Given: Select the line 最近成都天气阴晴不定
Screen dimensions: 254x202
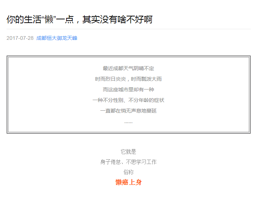Looking at the screenshot, I should 128,68.
